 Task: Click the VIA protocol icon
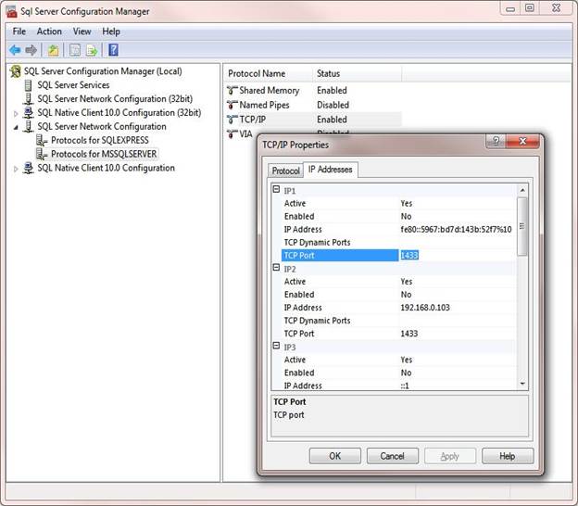coord(232,133)
